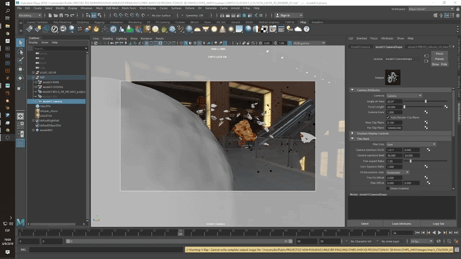The image size is (461, 259).
Task: Open the Modeling menu set dropdown
Action: pos(30,15)
